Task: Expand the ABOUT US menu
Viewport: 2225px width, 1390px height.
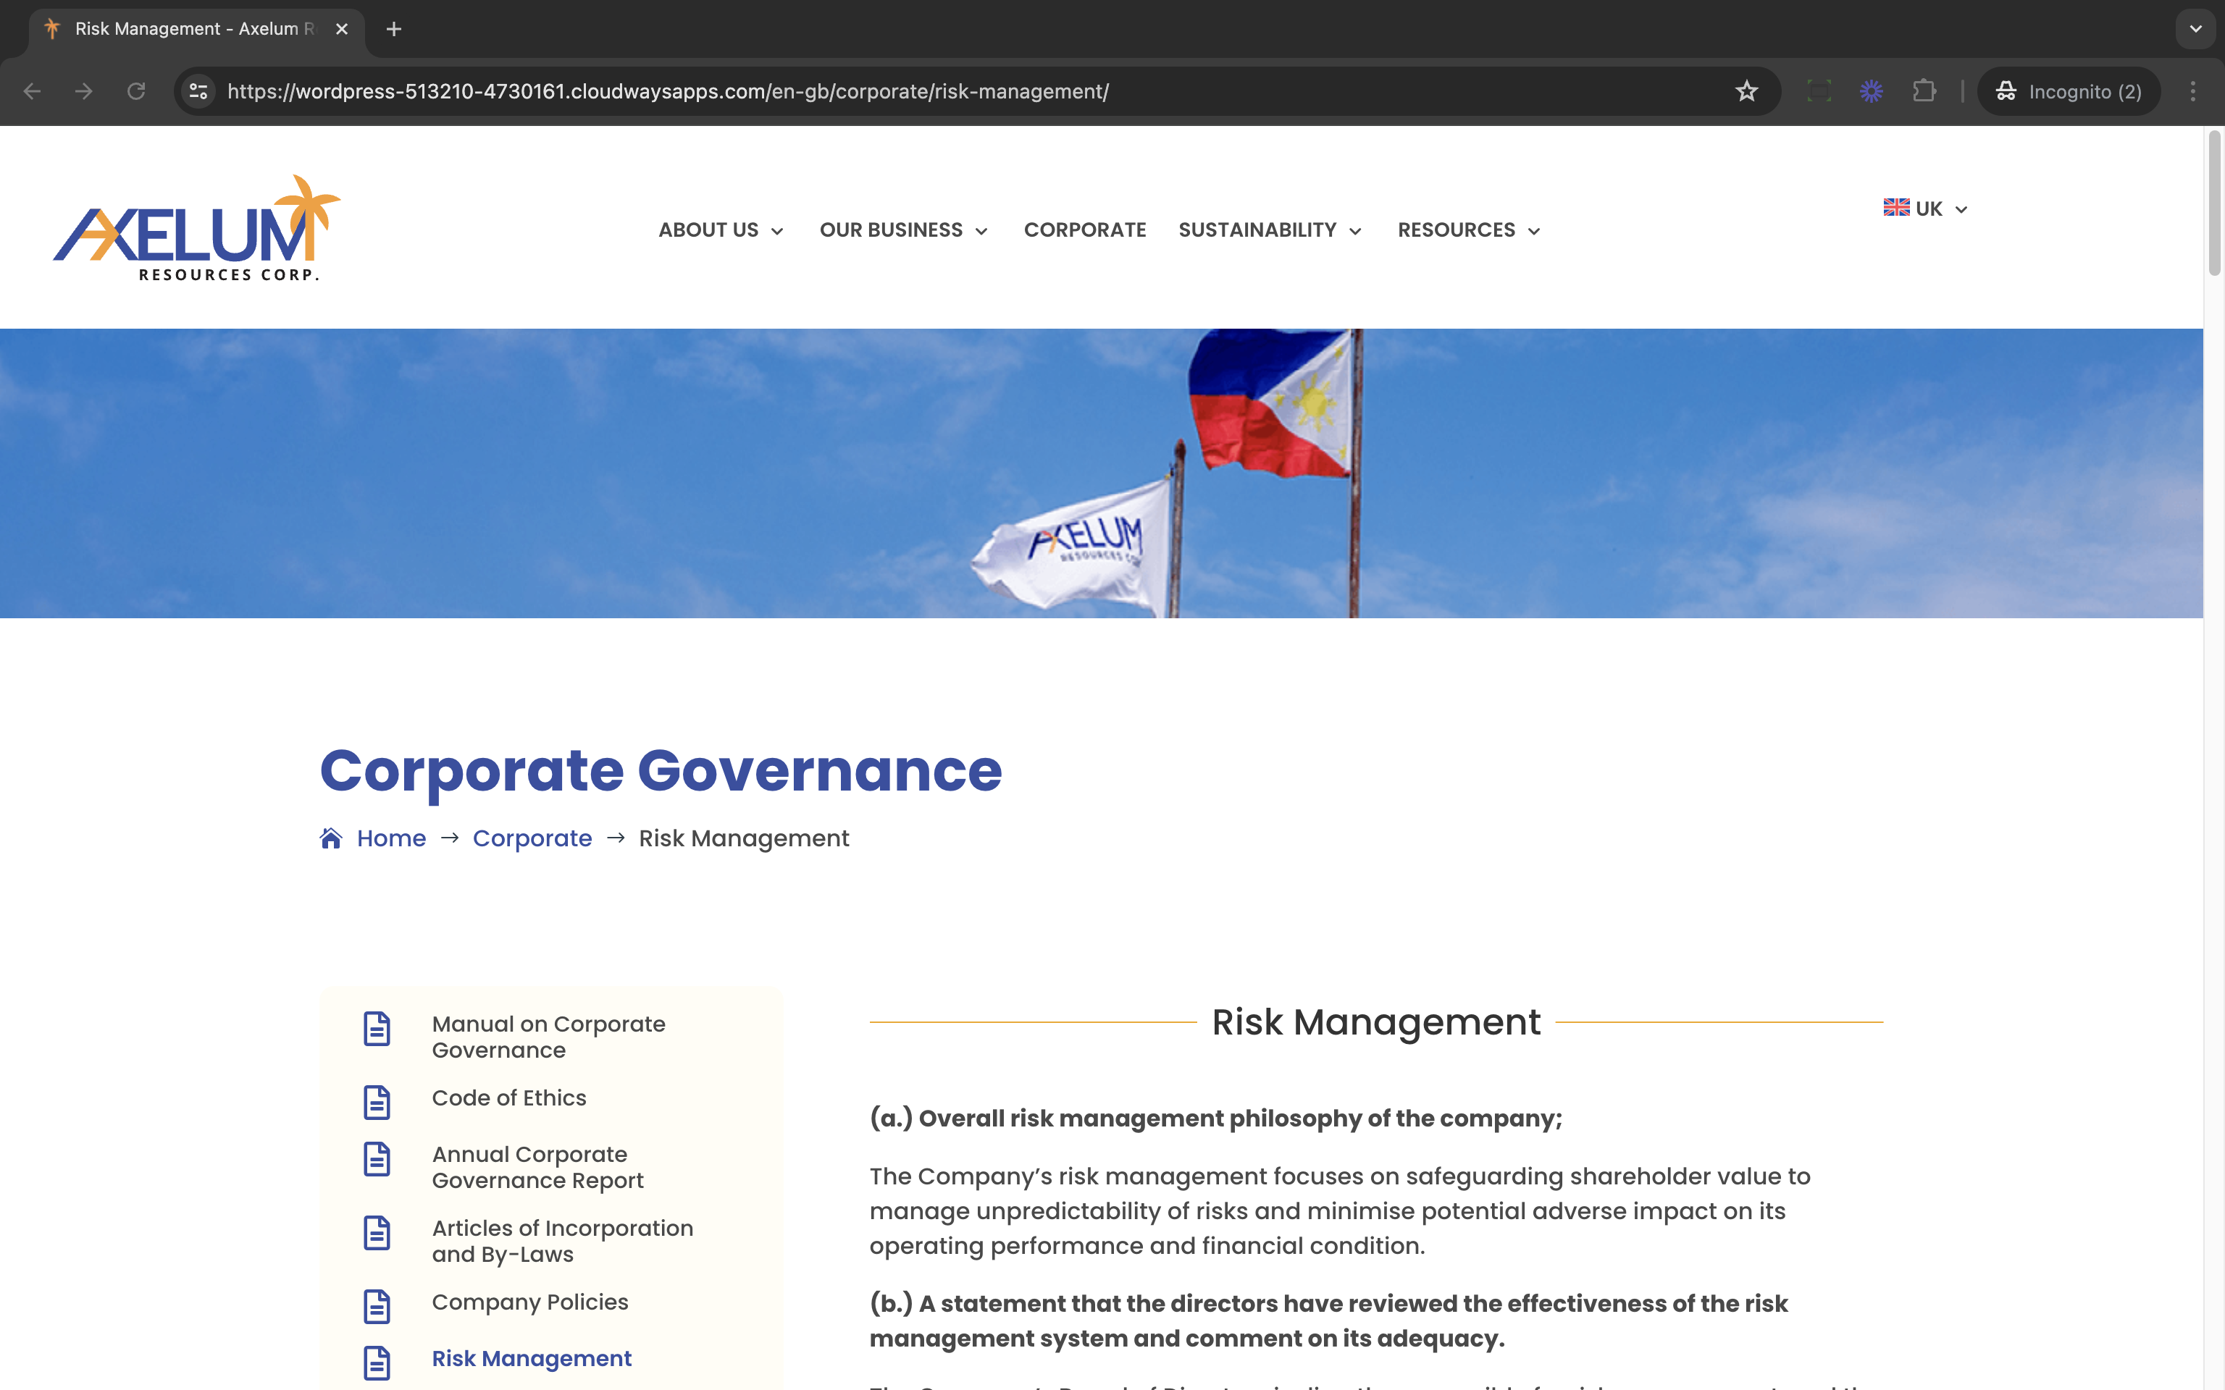Action: [x=721, y=229]
